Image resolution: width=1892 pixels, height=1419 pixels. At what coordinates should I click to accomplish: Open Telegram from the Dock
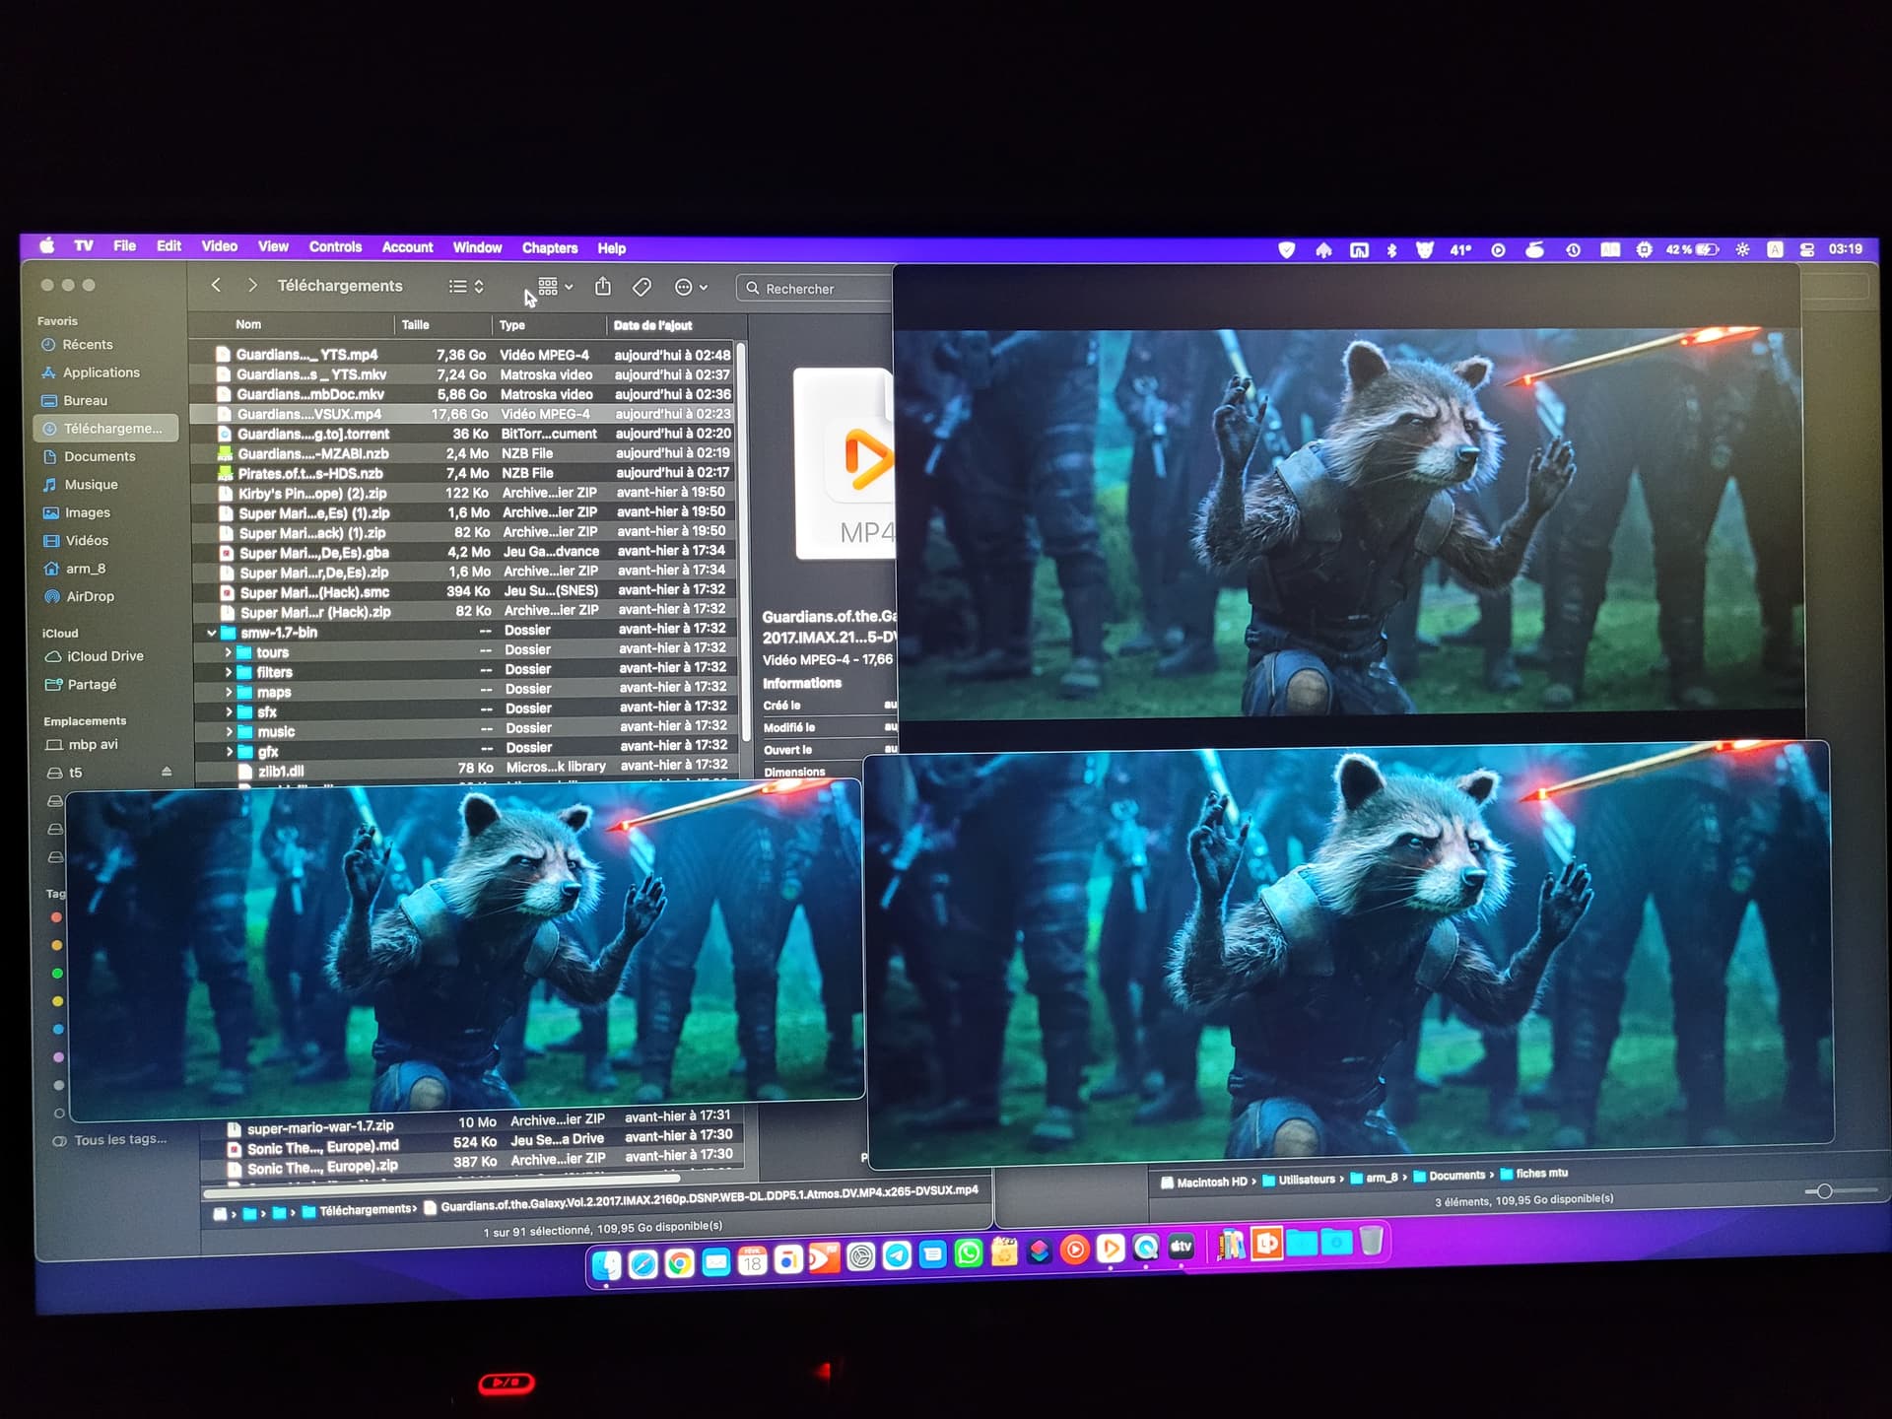897,1254
